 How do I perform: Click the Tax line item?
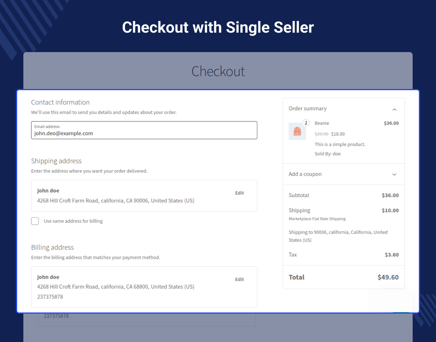(293, 255)
